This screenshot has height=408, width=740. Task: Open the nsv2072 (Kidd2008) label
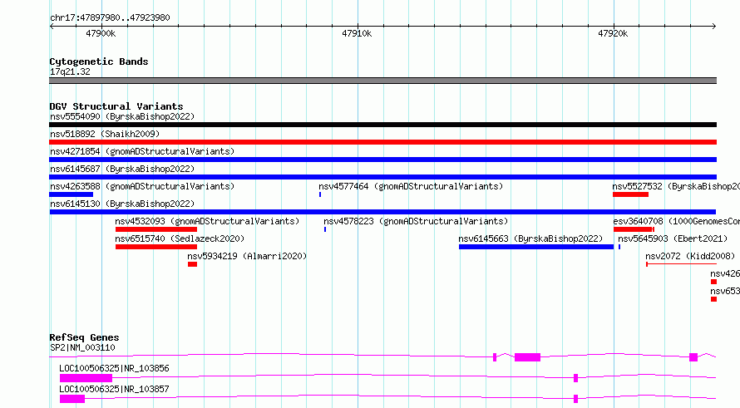(690, 256)
